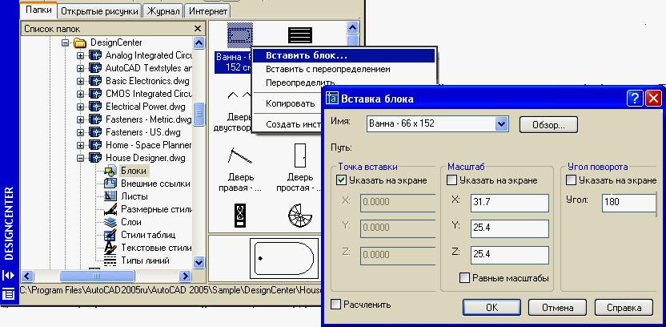Screen dimensions: 666x327
Task: Click the Обзор... browse button
Action: [548, 125]
